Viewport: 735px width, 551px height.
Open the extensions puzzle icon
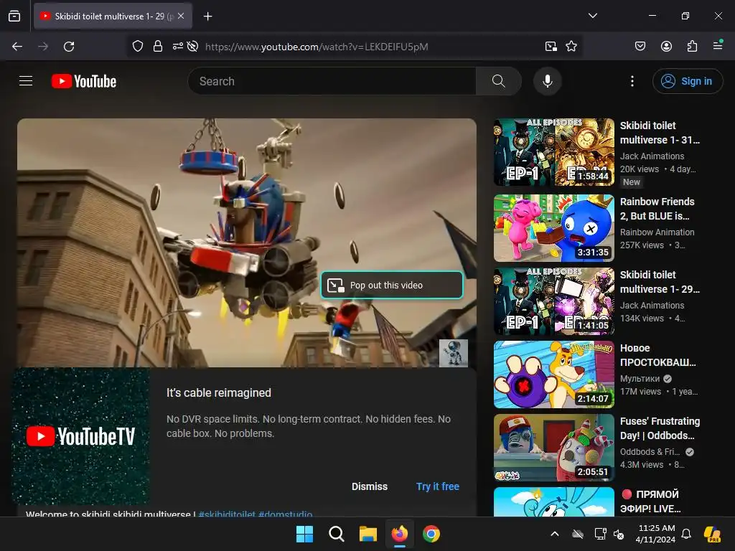(692, 47)
